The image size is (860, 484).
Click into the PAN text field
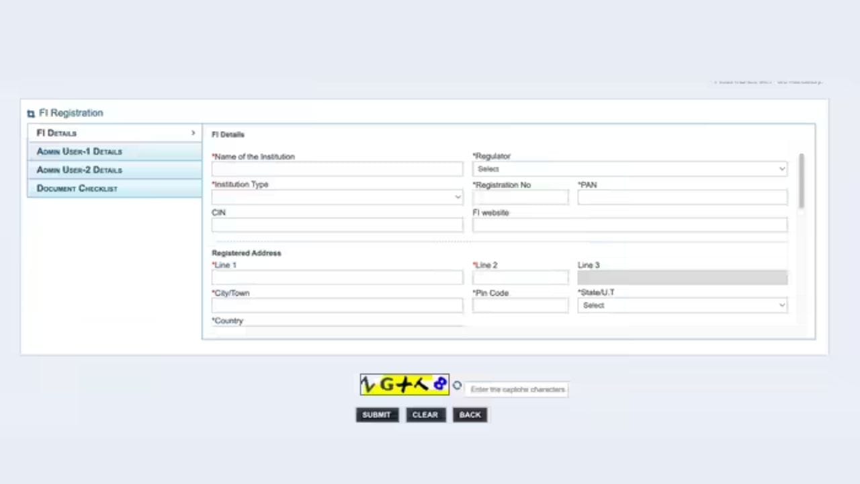point(682,197)
